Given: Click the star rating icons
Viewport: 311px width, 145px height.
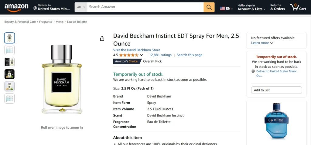Looking at the screenshot, I should click(129, 55).
